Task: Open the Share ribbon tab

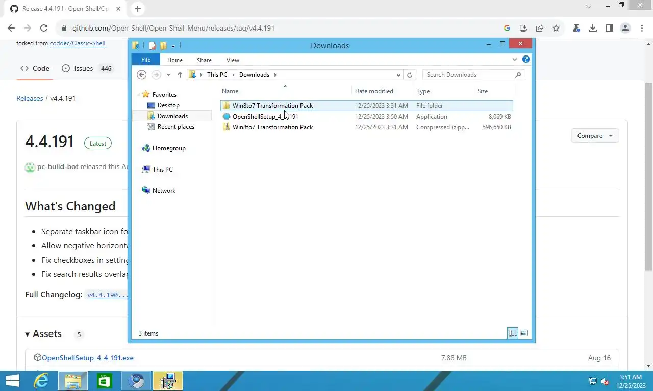Action: pos(204,60)
